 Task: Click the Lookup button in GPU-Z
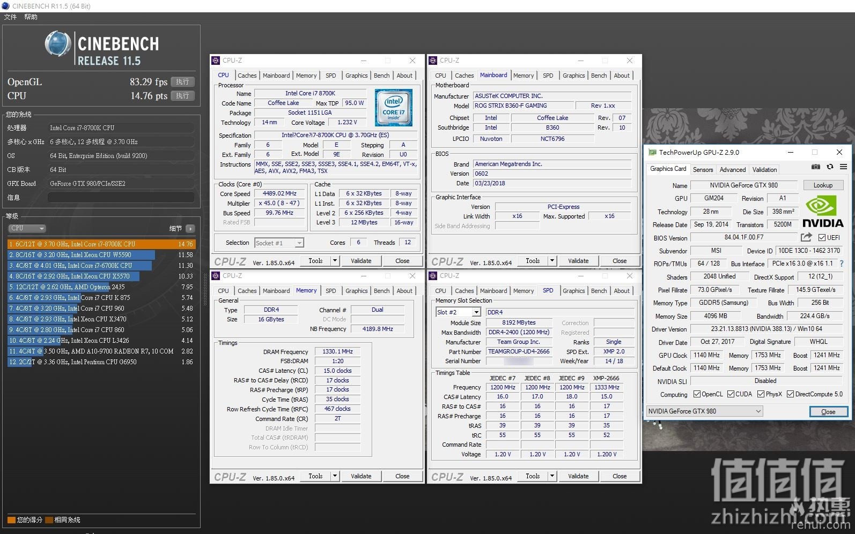point(823,185)
